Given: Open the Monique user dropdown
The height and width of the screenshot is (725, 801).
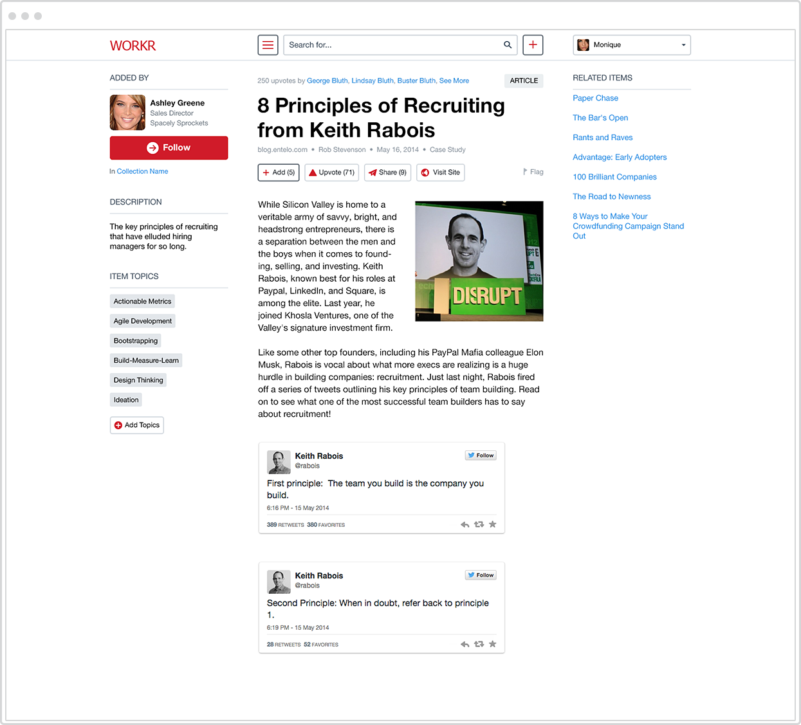Looking at the screenshot, I should (632, 45).
